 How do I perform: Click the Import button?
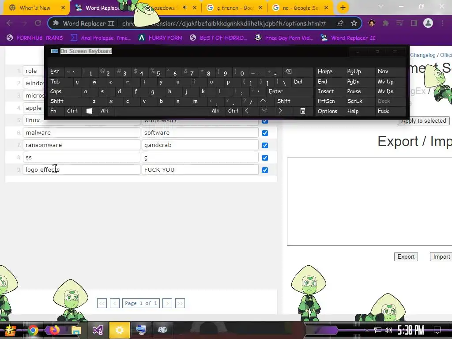pyautogui.click(x=441, y=256)
